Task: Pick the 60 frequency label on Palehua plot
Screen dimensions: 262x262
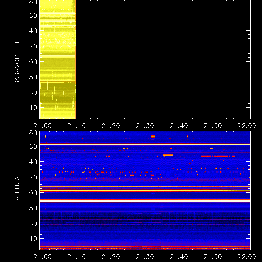Action: click(33, 223)
